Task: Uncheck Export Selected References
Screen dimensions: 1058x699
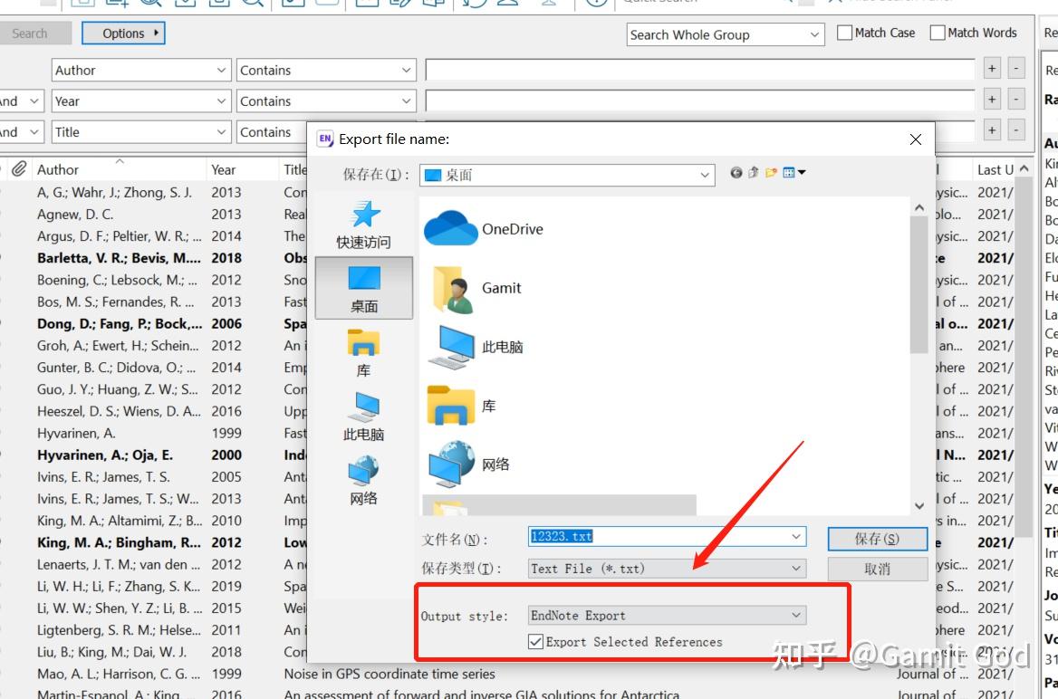Action: (x=537, y=642)
